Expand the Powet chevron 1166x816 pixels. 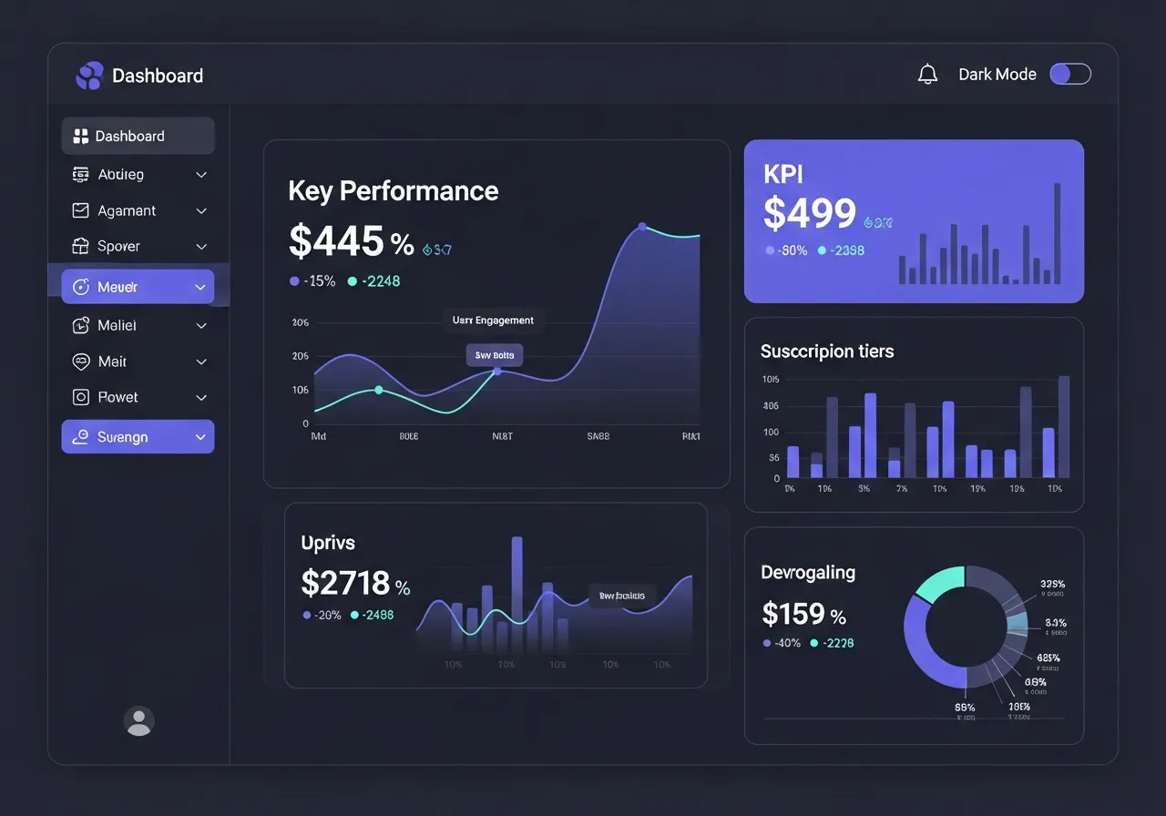pyautogui.click(x=201, y=398)
